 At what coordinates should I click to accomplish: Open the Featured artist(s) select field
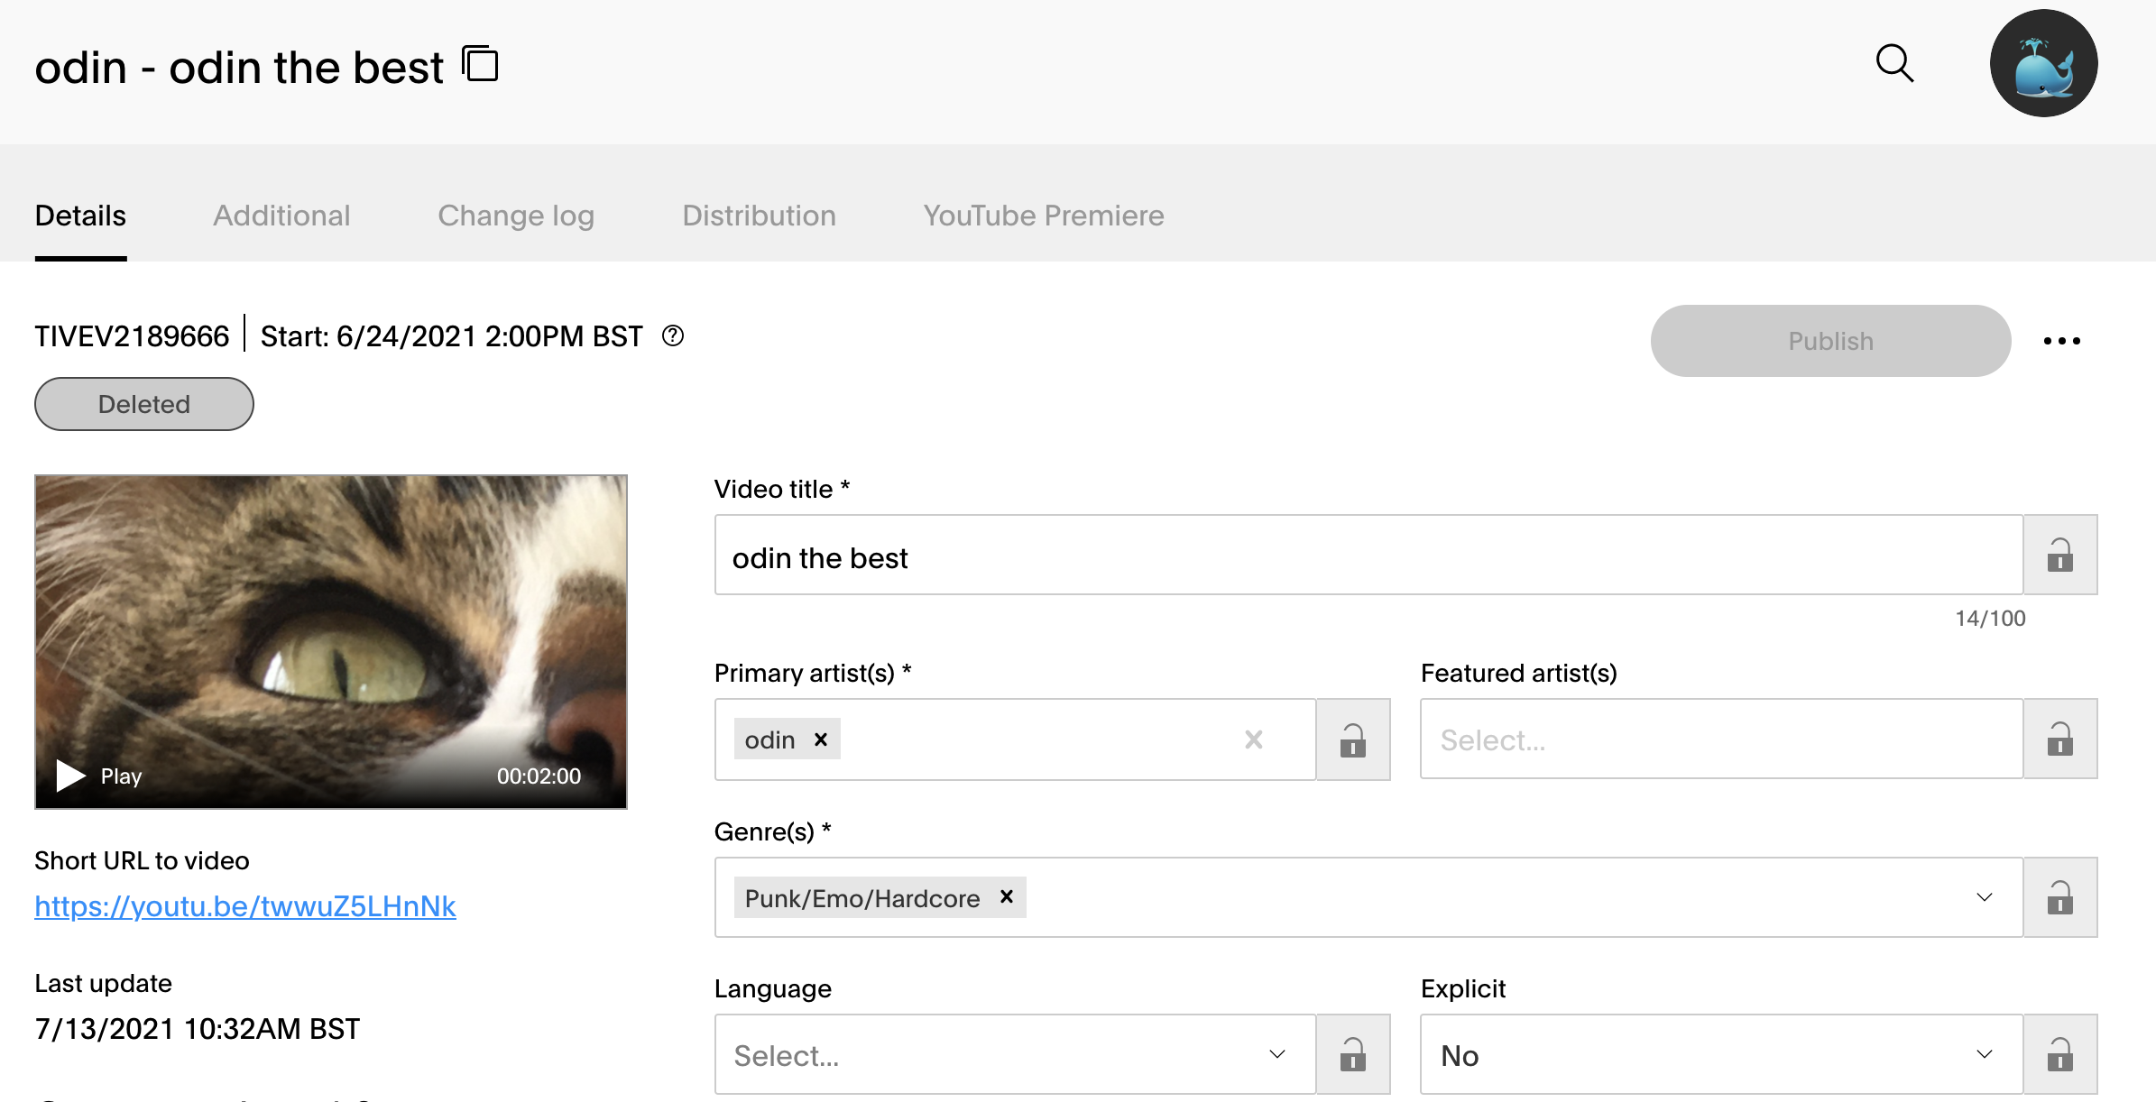(x=1722, y=739)
